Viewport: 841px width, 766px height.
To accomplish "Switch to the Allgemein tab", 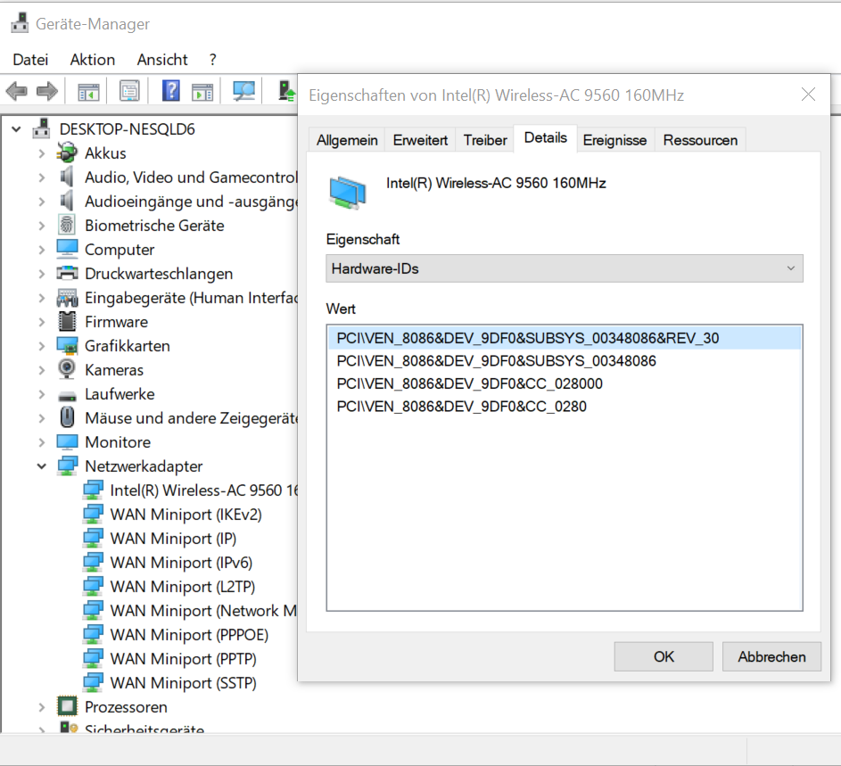I will (347, 140).
